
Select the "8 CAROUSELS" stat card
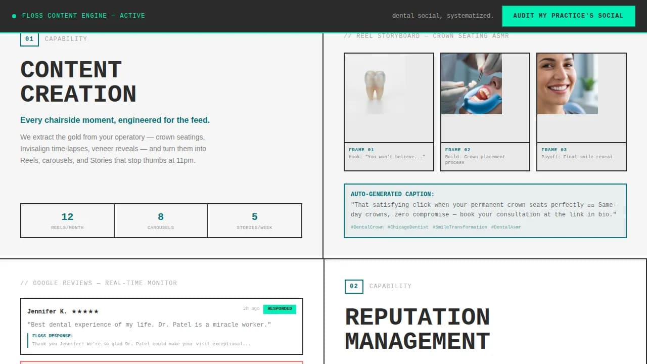(x=160, y=220)
